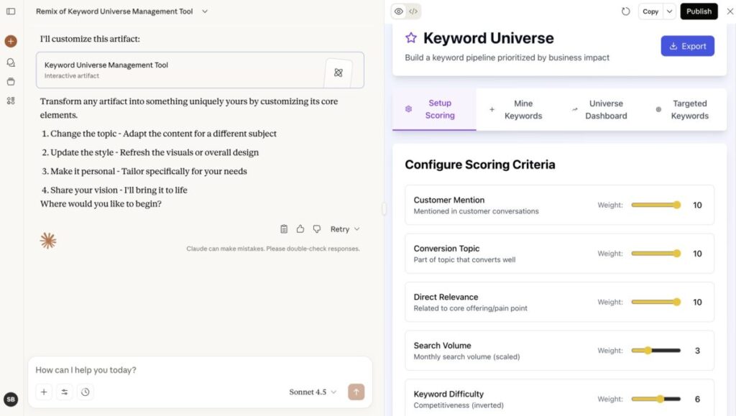Open the Retry options dropdown
This screenshot has height=416, width=736.
click(x=345, y=229)
